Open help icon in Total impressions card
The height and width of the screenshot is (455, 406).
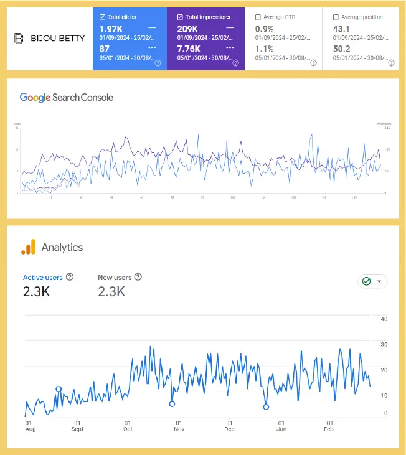(x=235, y=63)
